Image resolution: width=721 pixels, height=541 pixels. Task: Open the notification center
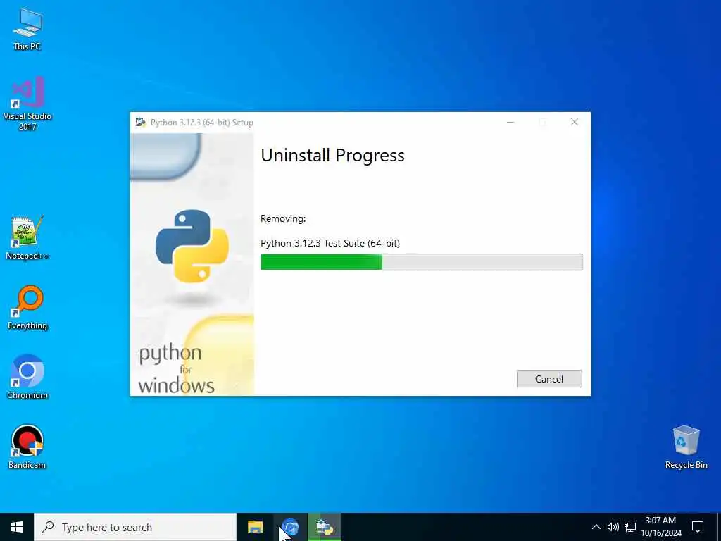pyautogui.click(x=698, y=527)
